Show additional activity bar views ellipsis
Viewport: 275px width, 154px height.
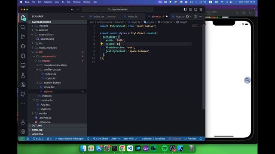(23, 104)
